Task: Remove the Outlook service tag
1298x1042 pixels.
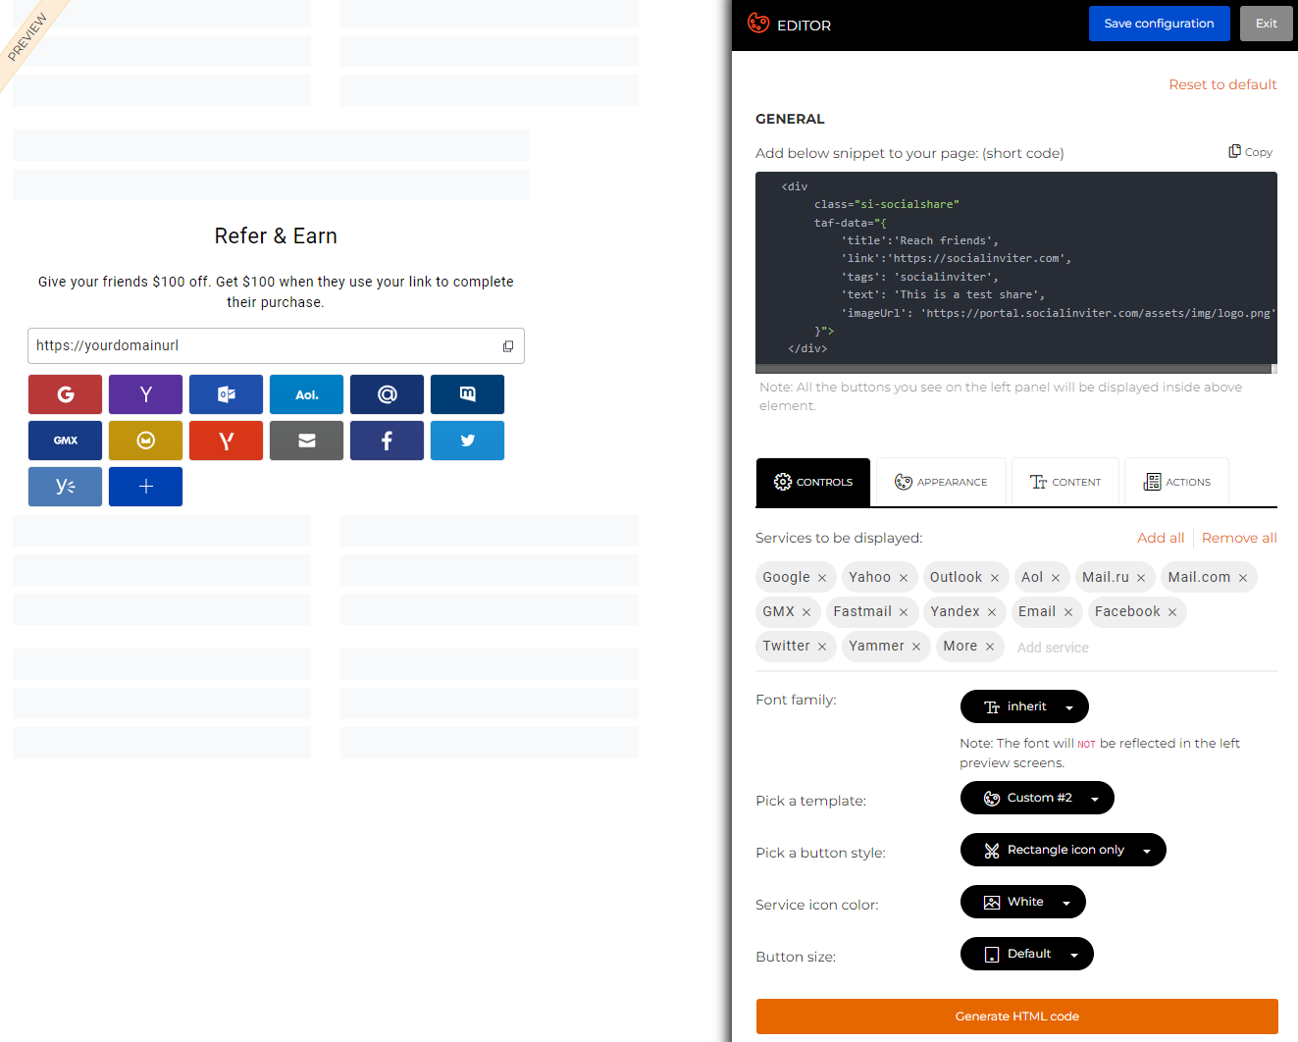Action: pyautogui.click(x=995, y=578)
